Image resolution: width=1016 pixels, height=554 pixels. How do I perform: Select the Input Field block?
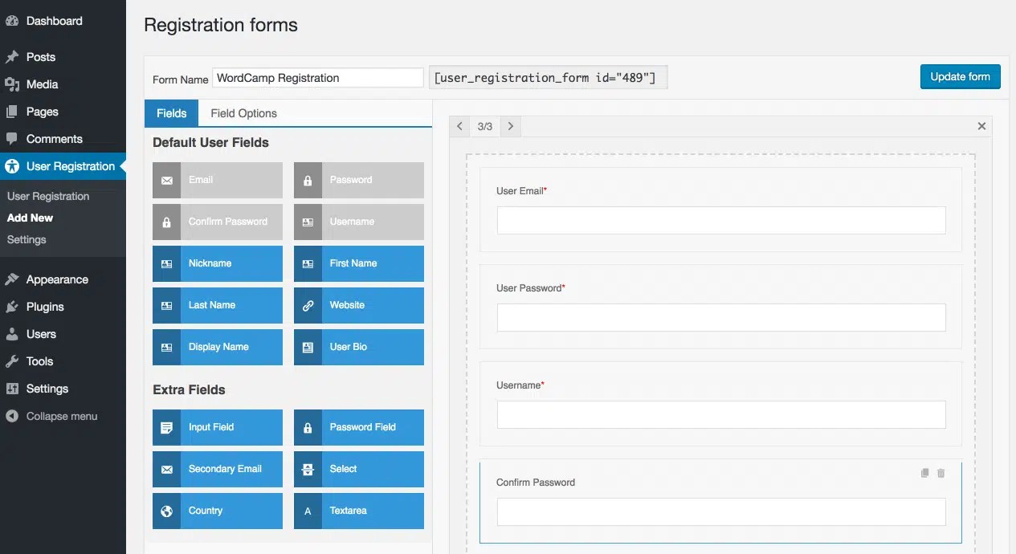coord(217,427)
